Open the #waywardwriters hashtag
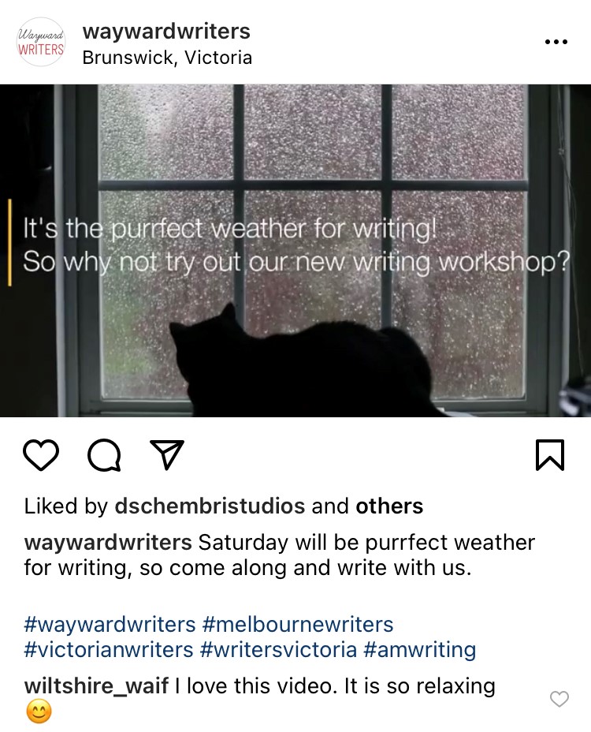This screenshot has height=732, width=591. pyautogui.click(x=110, y=625)
